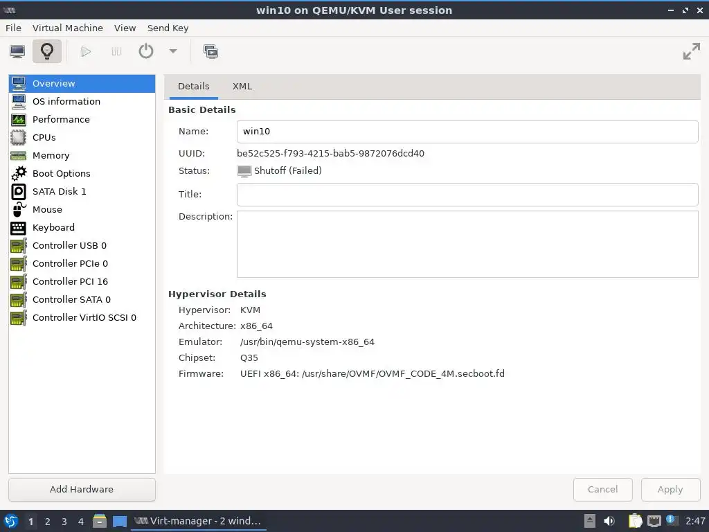The width and height of the screenshot is (709, 532).
Task: Select Controller VirtIO SCSI 0 card icon
Action: (x=19, y=318)
